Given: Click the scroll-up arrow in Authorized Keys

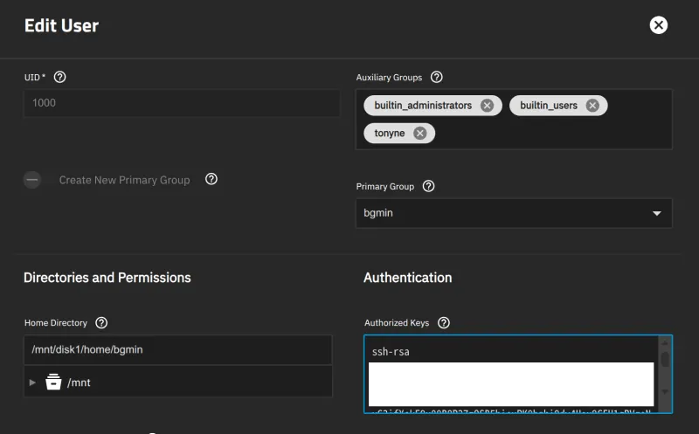Looking at the screenshot, I should [665, 342].
